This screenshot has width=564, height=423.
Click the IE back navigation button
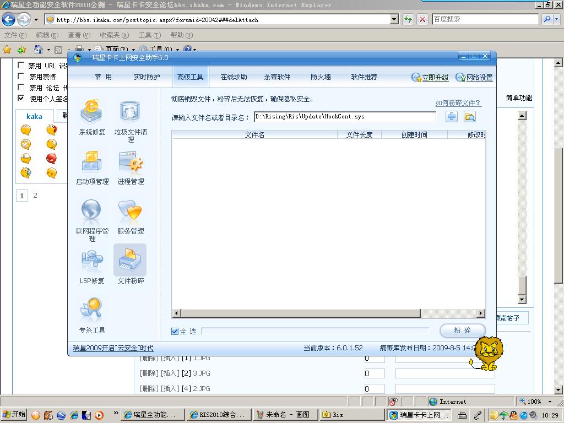pyautogui.click(x=9, y=19)
